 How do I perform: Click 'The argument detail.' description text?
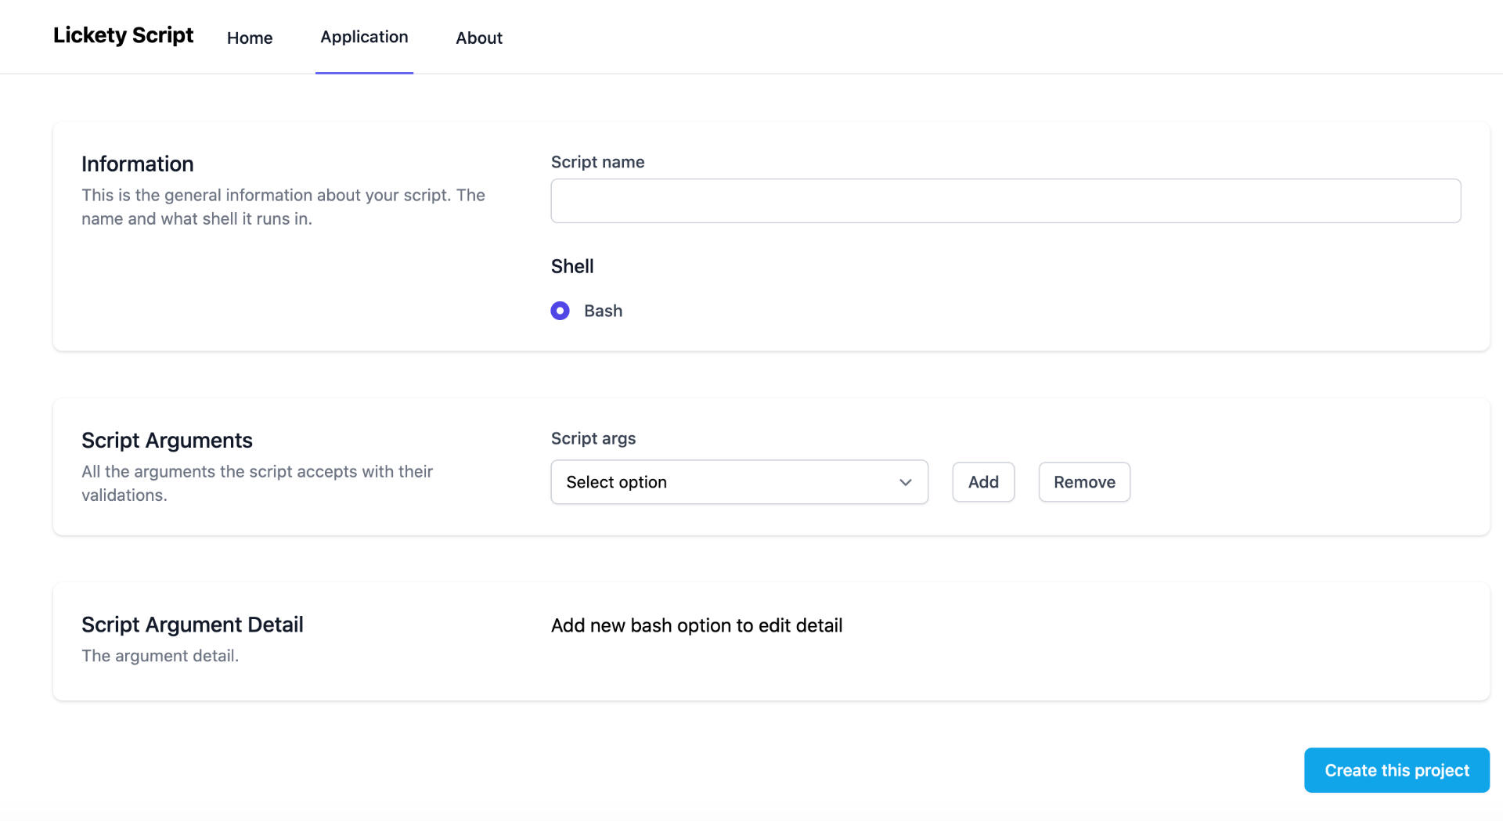(x=160, y=656)
